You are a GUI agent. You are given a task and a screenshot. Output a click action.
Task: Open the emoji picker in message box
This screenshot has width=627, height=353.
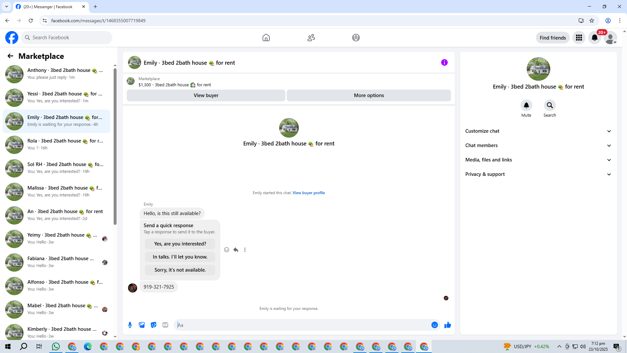434,325
